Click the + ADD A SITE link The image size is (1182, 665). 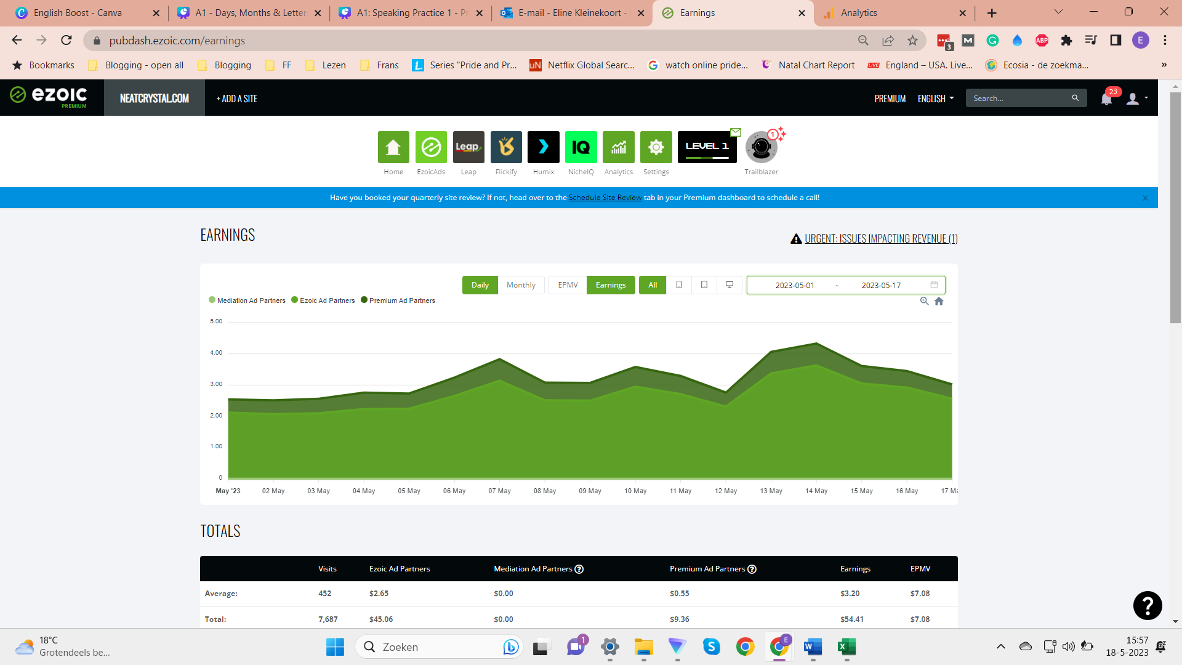pos(237,99)
